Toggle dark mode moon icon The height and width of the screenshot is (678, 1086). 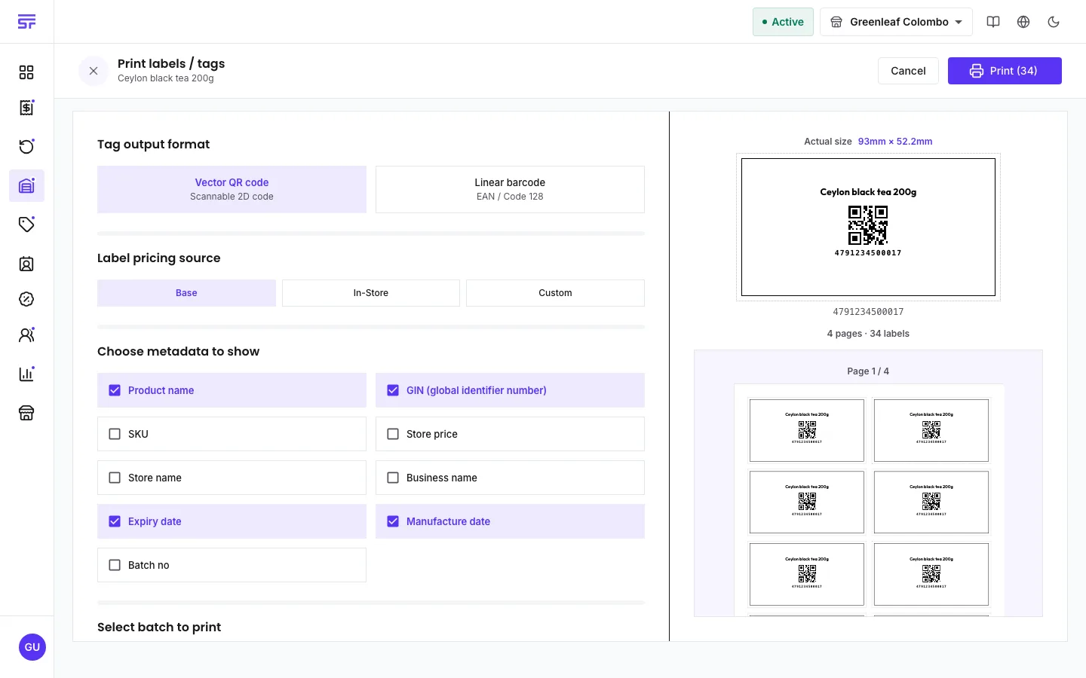coord(1054,22)
